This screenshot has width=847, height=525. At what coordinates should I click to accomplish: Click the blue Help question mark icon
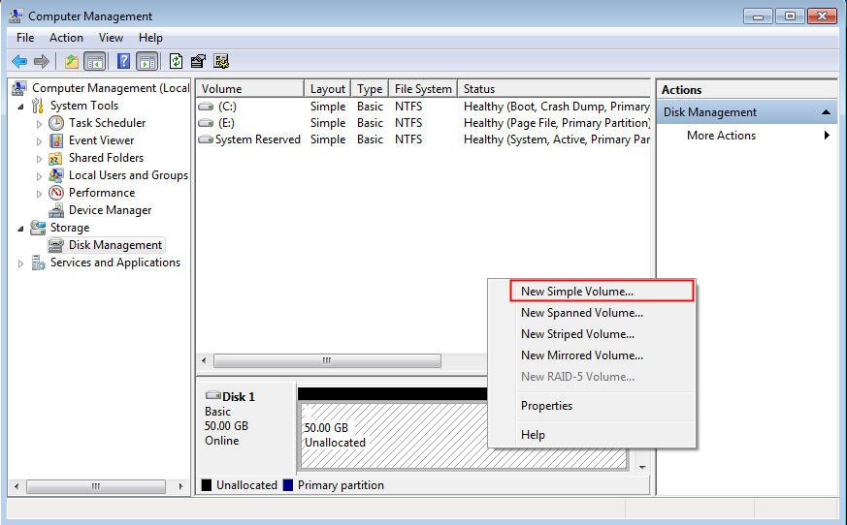123,61
